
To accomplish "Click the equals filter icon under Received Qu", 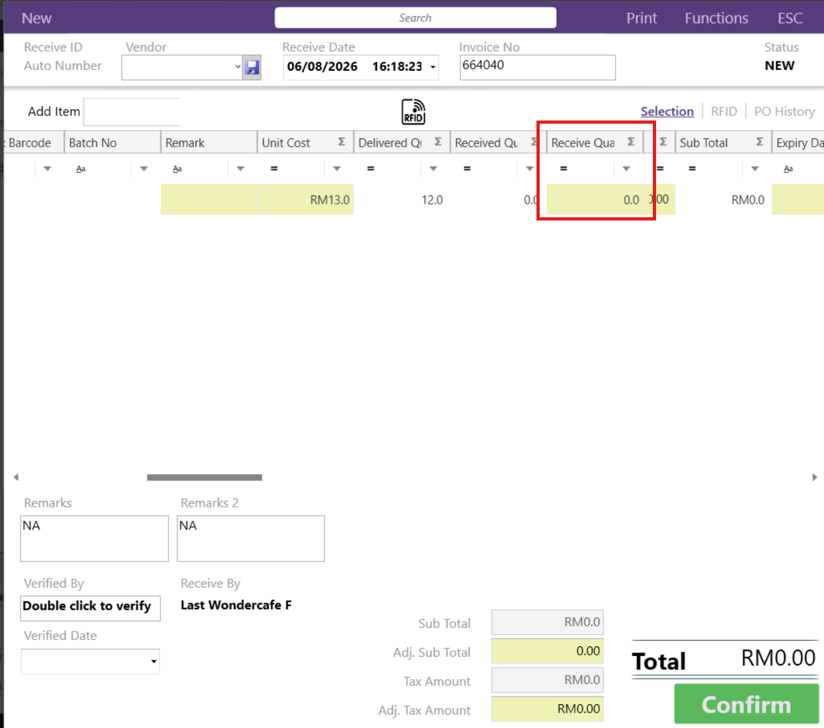I will coord(467,168).
